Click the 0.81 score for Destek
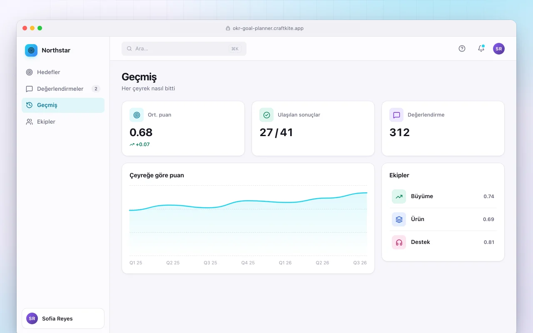 [x=489, y=242]
